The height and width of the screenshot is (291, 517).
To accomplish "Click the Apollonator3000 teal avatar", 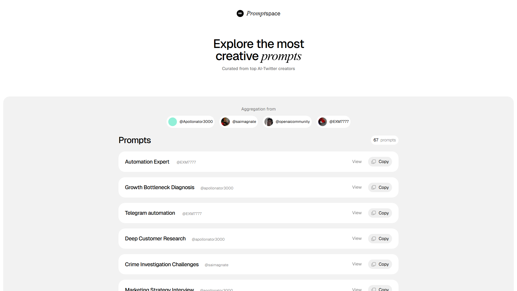I will pyautogui.click(x=173, y=122).
